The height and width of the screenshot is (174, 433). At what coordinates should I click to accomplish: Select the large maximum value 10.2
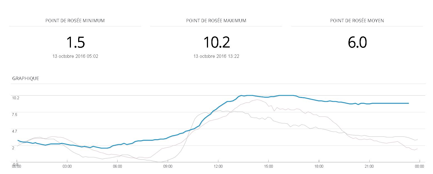tap(216, 43)
